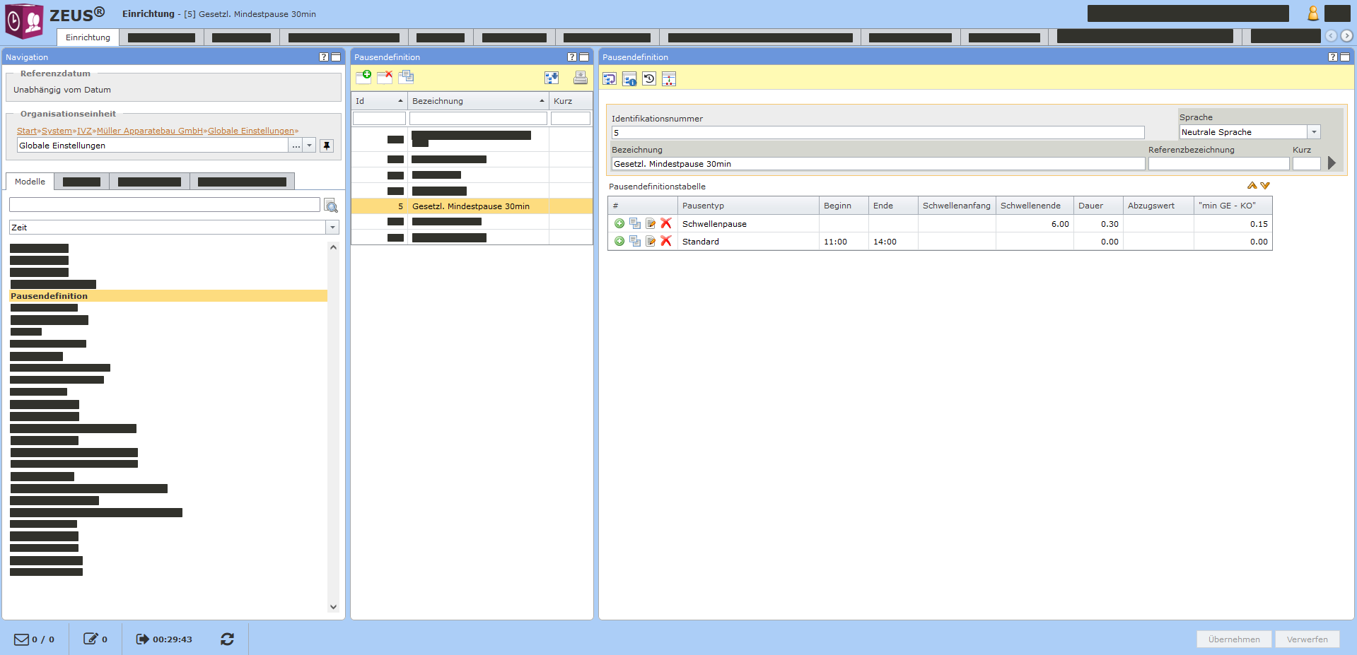The height and width of the screenshot is (655, 1357).
Task: Add a new Pausendefinition entry
Action: coord(363,77)
